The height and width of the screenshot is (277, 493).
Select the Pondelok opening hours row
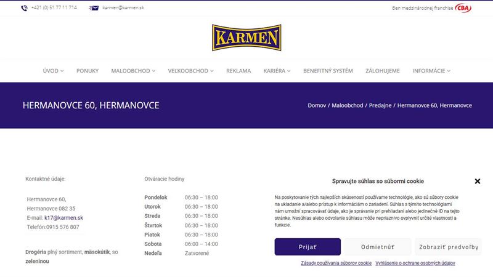[x=181, y=198]
